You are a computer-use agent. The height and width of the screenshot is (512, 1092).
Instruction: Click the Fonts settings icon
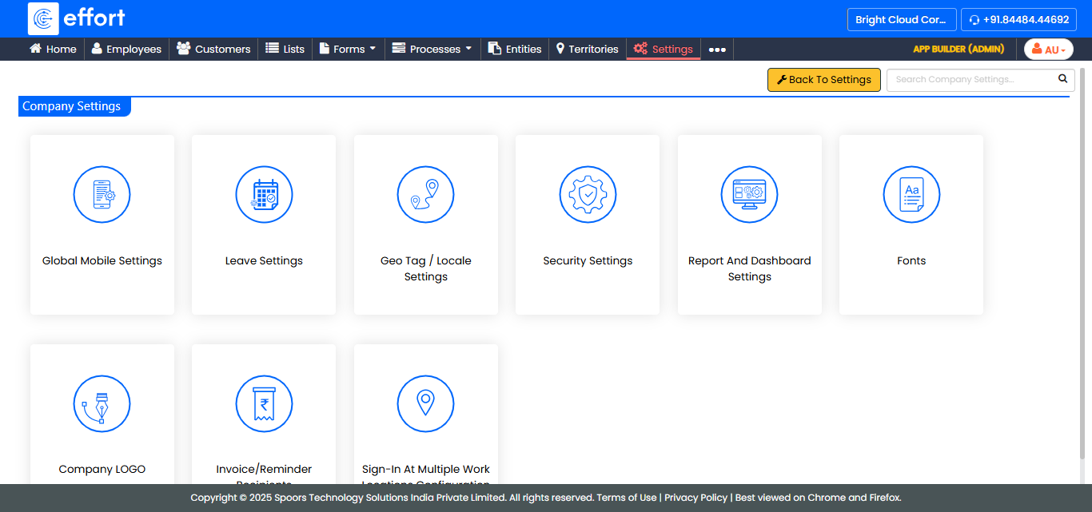[911, 194]
